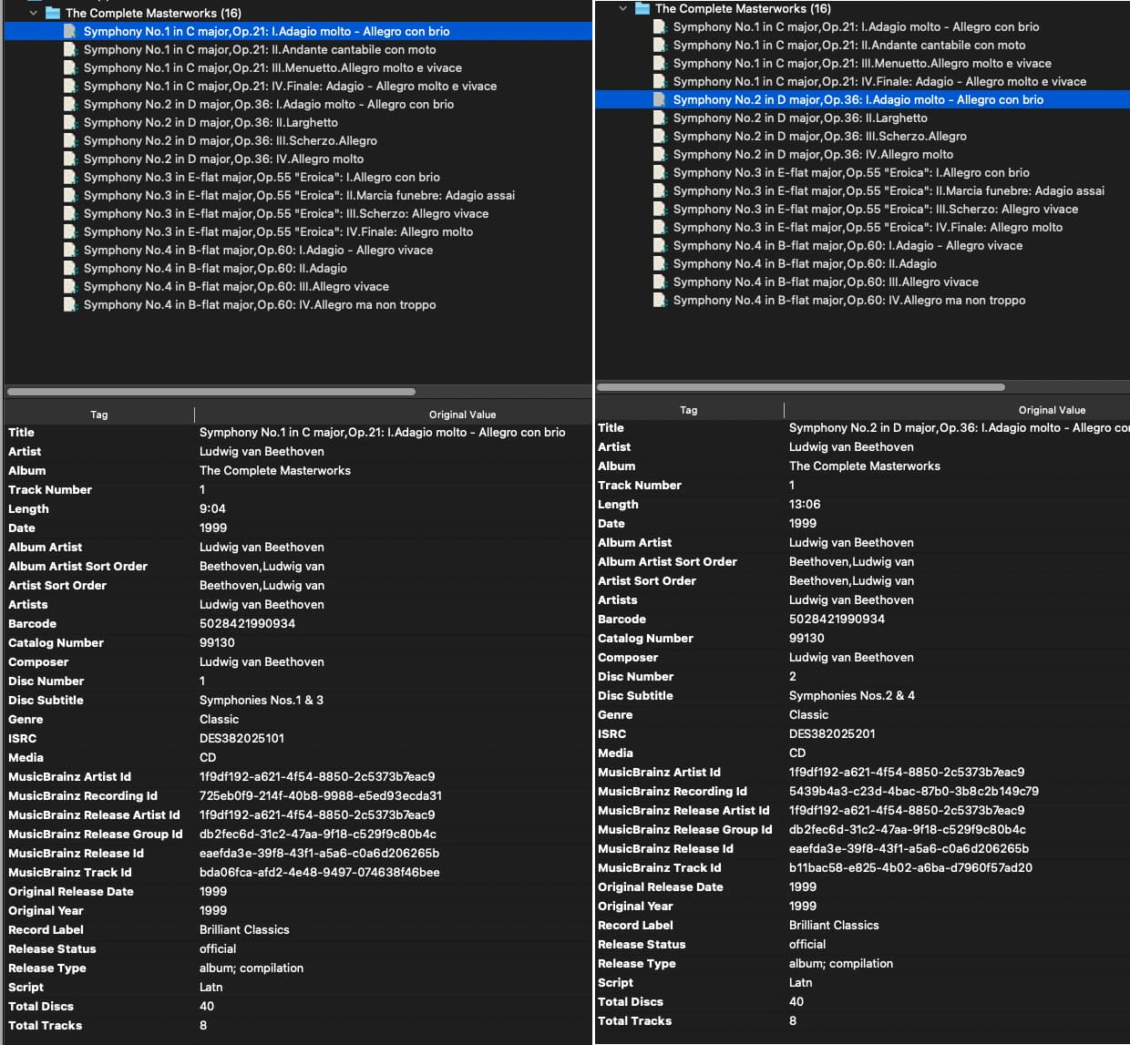1130x1045 pixels.
Task: Select the track icon for Symphony No.3 "Eroica" I.Allegro con brio
Action: [x=71, y=177]
